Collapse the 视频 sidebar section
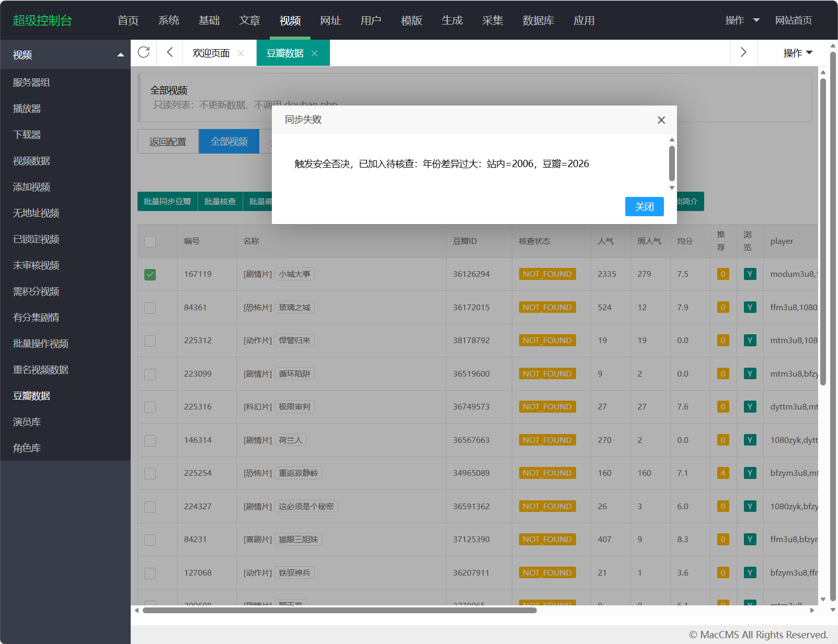This screenshot has width=838, height=644. [120, 55]
